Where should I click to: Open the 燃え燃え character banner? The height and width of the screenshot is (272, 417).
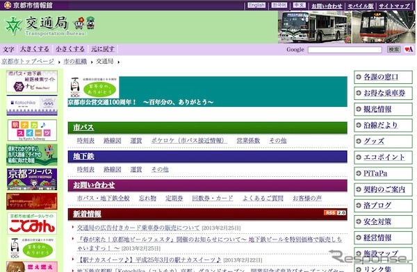click(x=32, y=266)
